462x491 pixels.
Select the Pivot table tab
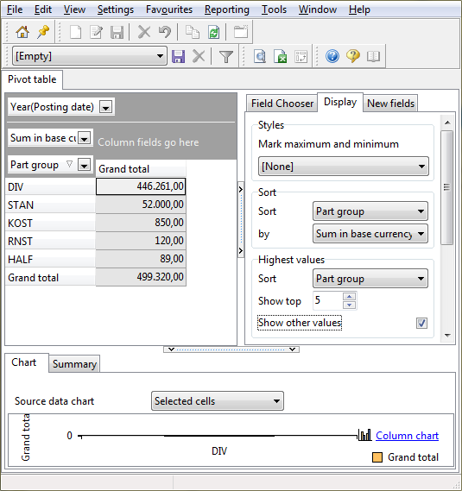[32, 79]
